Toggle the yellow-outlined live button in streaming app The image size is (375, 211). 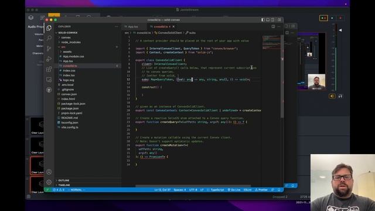pos(323,18)
